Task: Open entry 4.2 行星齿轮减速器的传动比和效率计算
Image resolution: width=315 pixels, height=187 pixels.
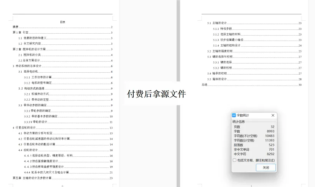Action: [65, 139]
